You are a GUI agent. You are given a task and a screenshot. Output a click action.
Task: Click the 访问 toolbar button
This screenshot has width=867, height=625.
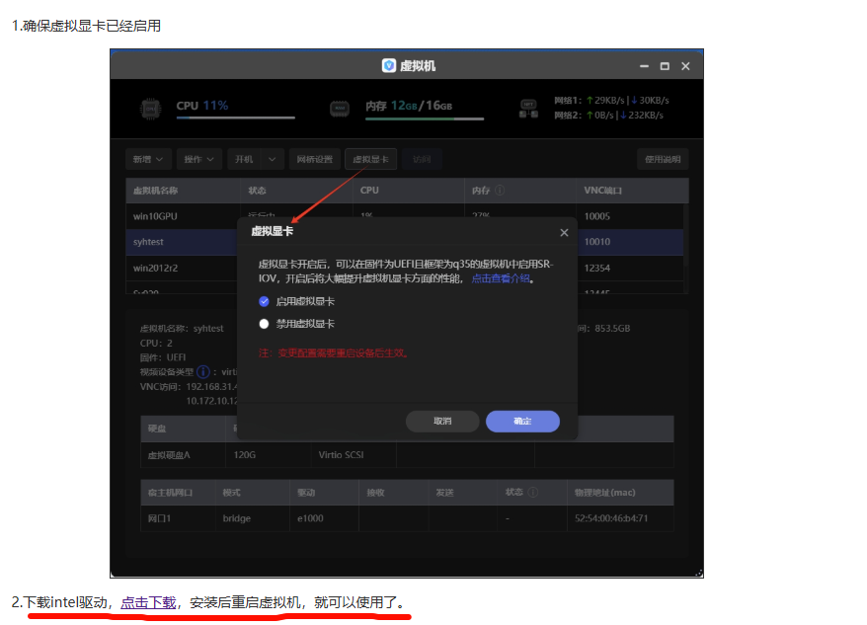click(x=422, y=159)
